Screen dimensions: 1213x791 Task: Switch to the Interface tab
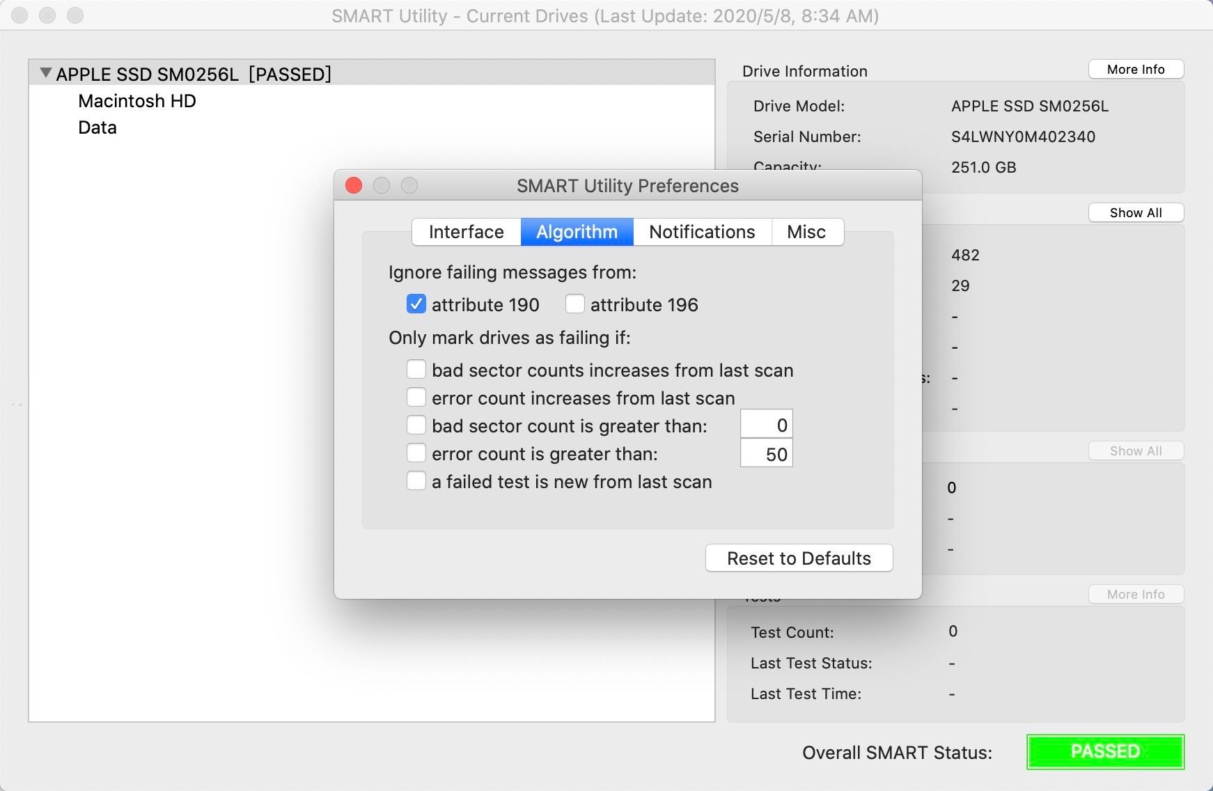point(466,232)
